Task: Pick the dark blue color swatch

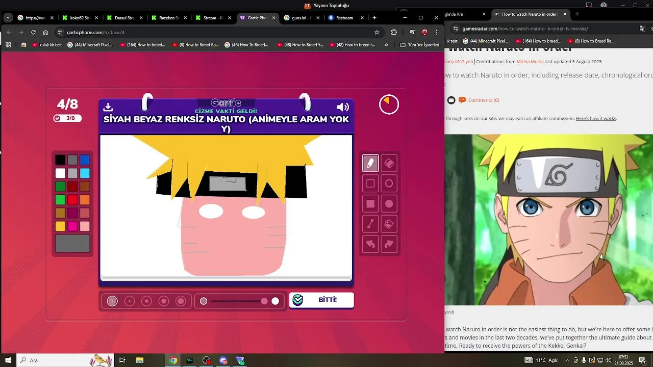Action: [x=85, y=160]
